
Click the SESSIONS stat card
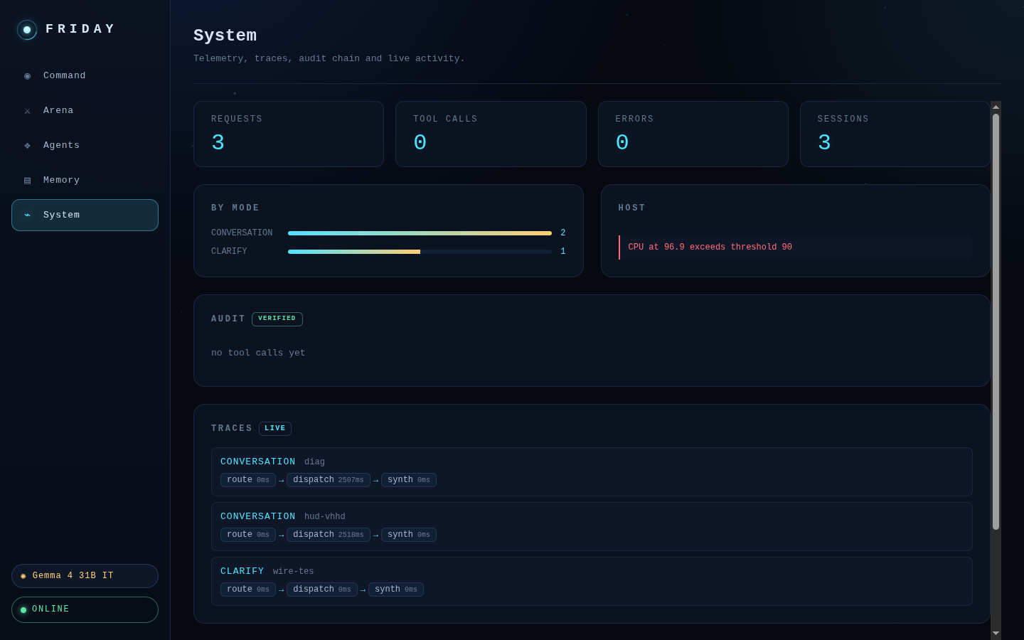point(895,134)
